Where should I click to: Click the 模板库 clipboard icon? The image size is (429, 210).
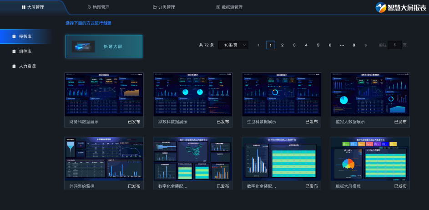(14, 36)
